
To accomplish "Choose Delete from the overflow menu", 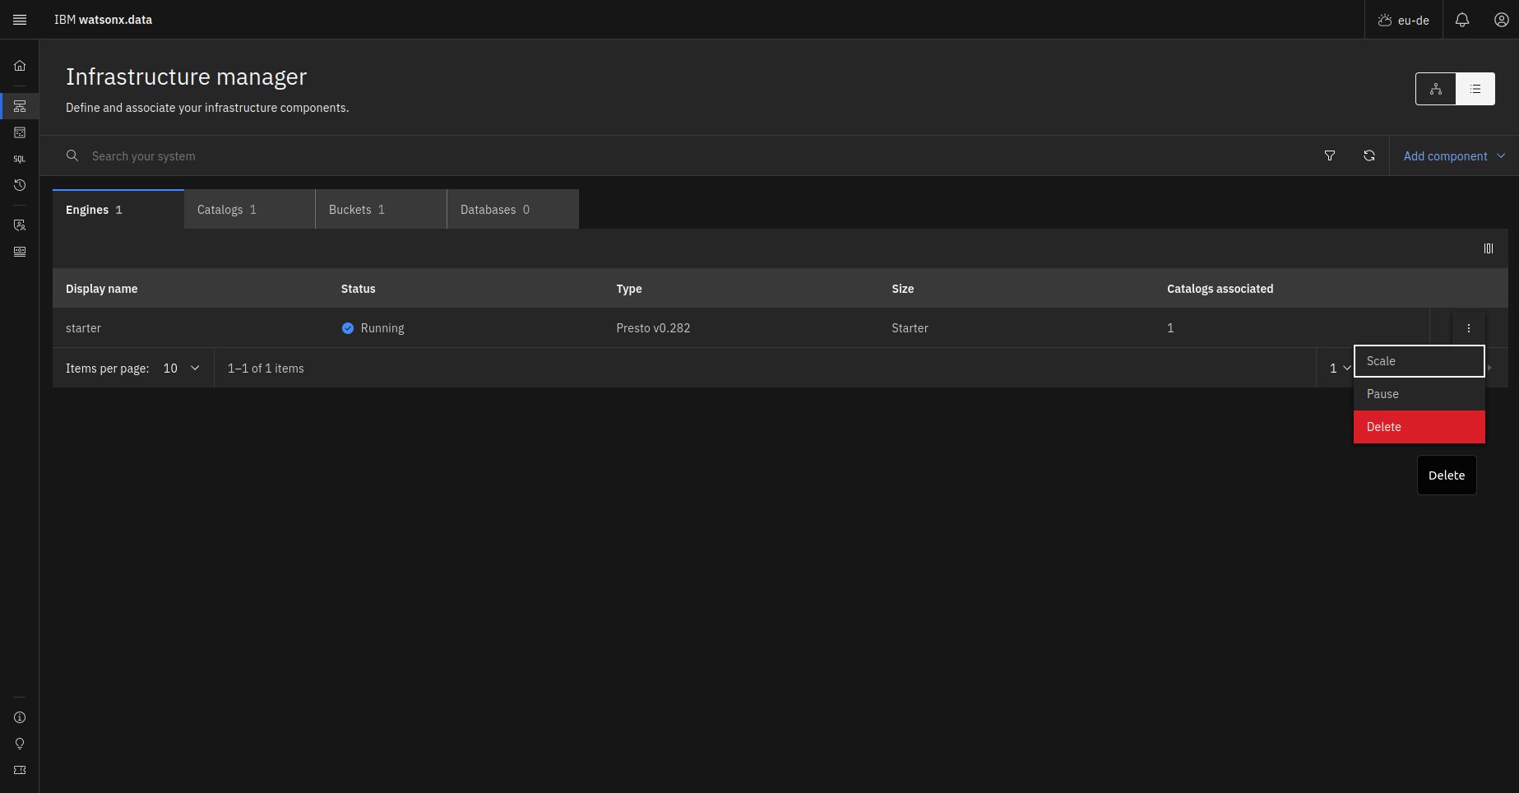I will [x=1419, y=427].
